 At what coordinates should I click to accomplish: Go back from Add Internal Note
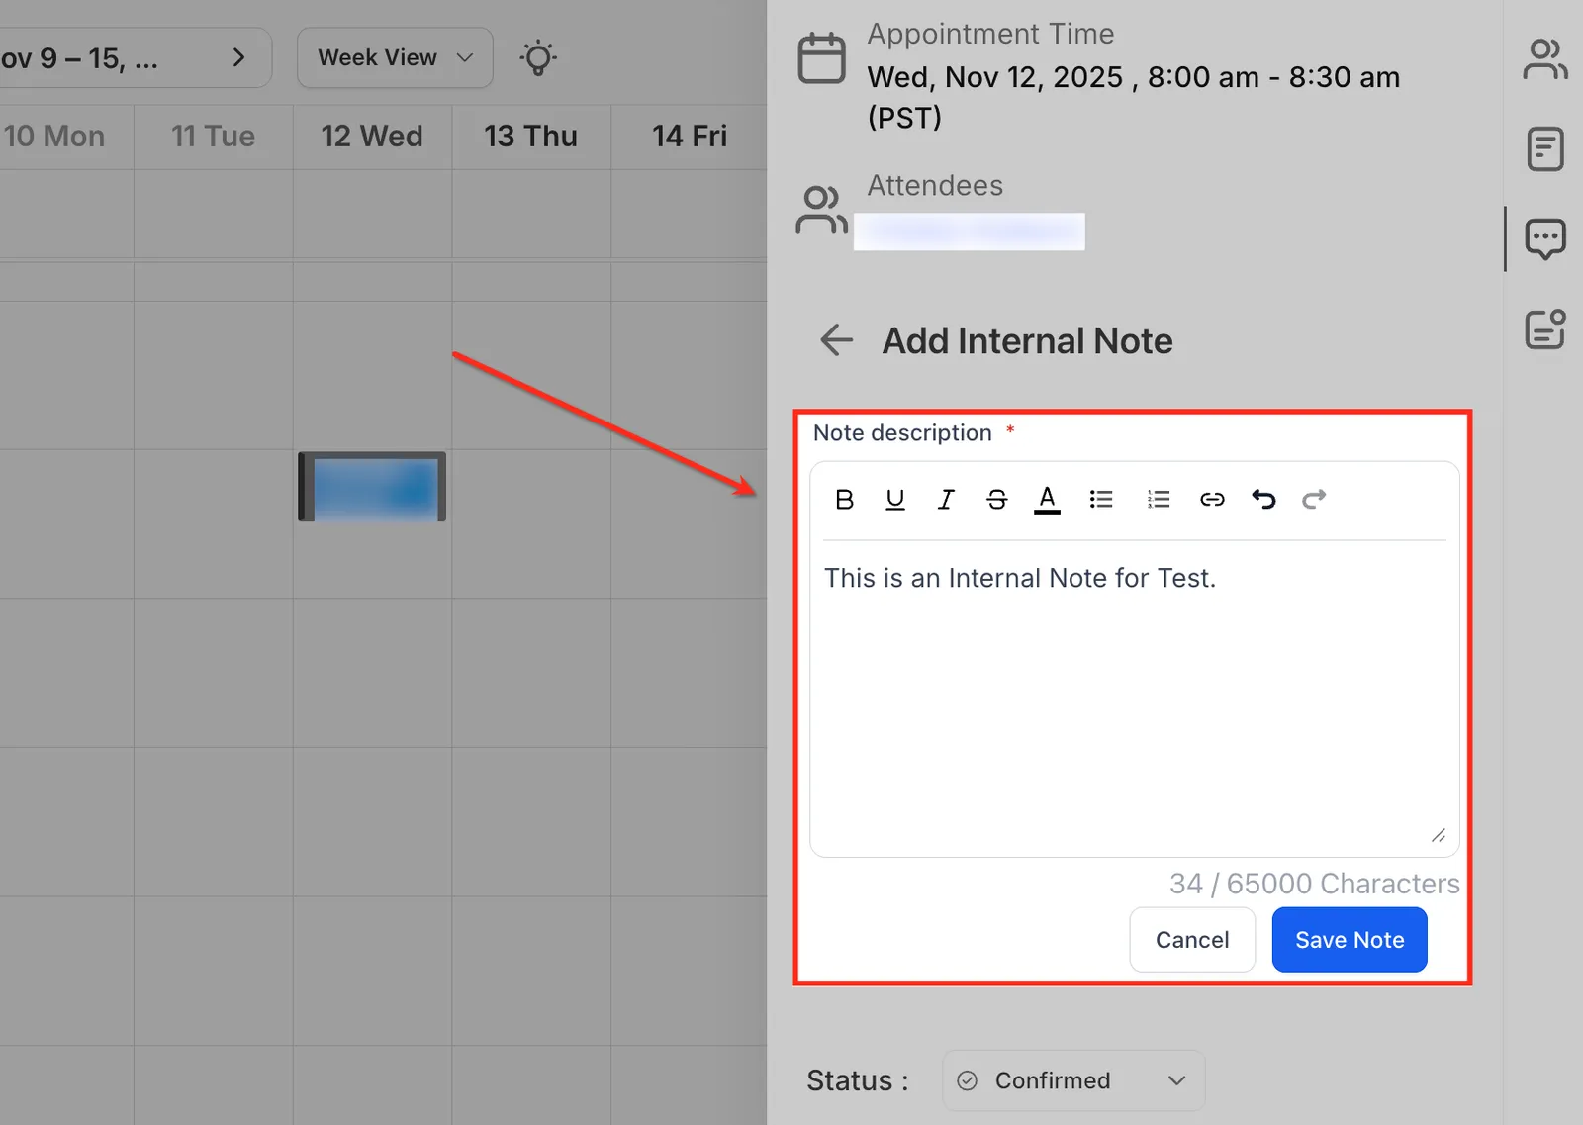point(836,340)
